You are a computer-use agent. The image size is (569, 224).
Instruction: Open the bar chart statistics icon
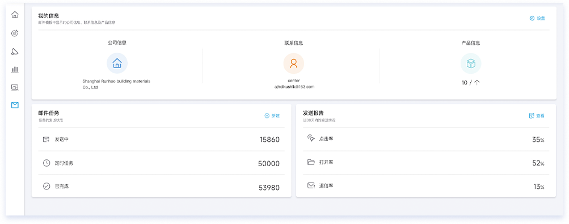click(15, 69)
